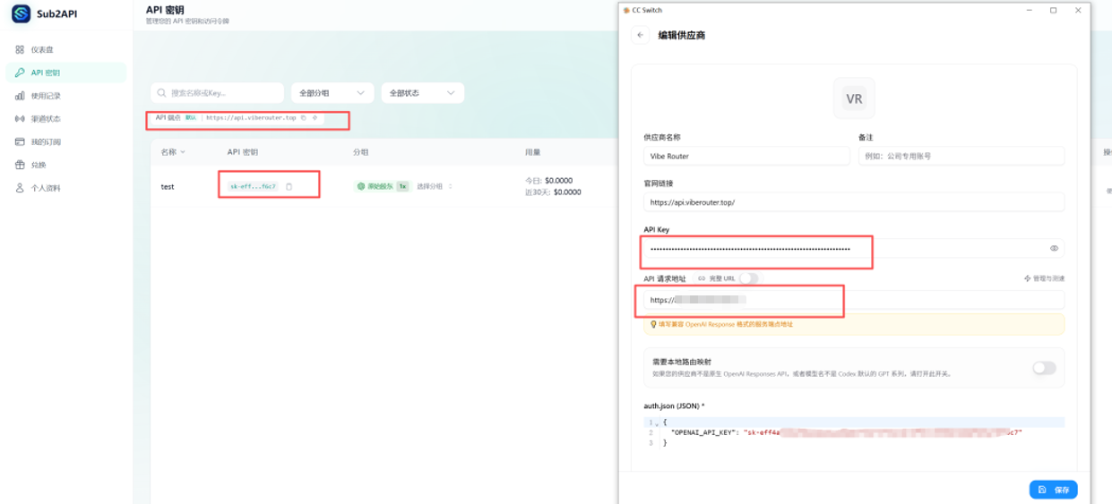The width and height of the screenshot is (1112, 504).
Task: Open the 全部分组 dropdown
Action: click(332, 93)
